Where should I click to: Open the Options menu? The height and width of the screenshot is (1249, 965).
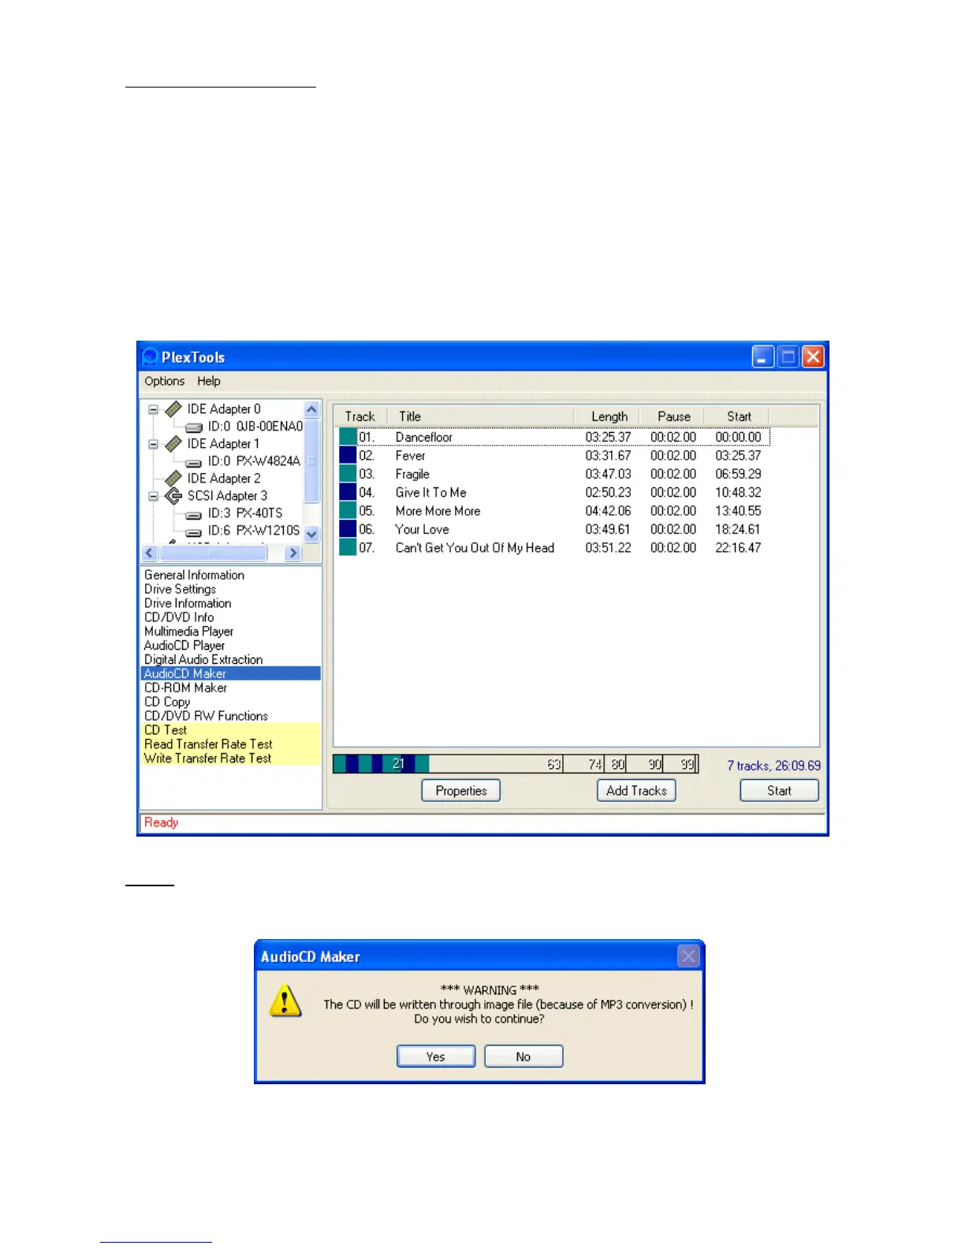point(164,381)
